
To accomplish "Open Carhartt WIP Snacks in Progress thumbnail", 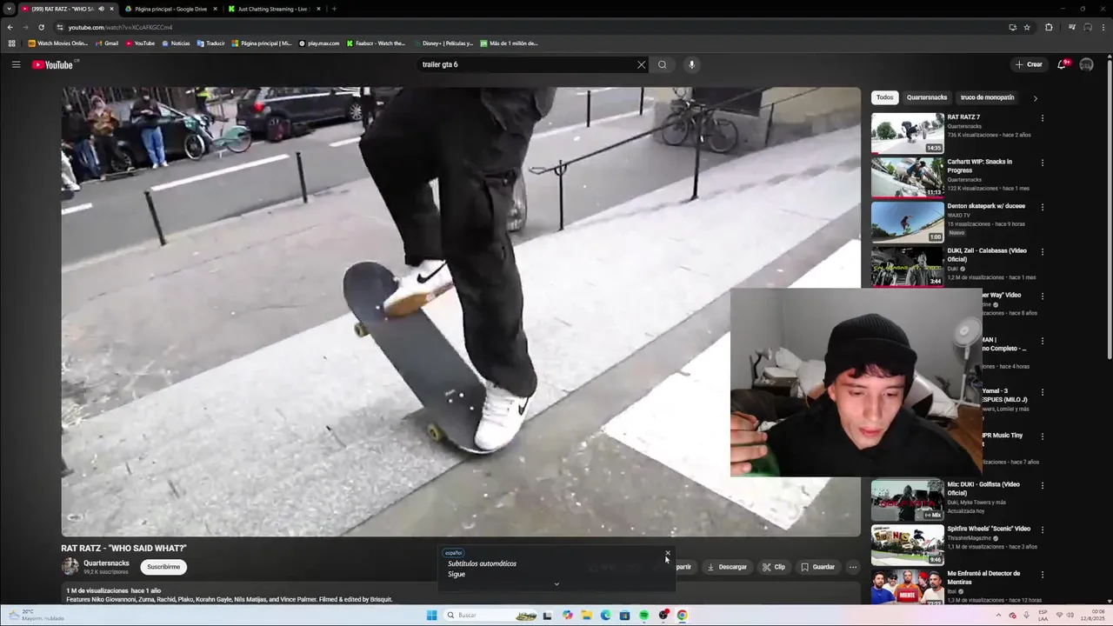I will point(907,177).
